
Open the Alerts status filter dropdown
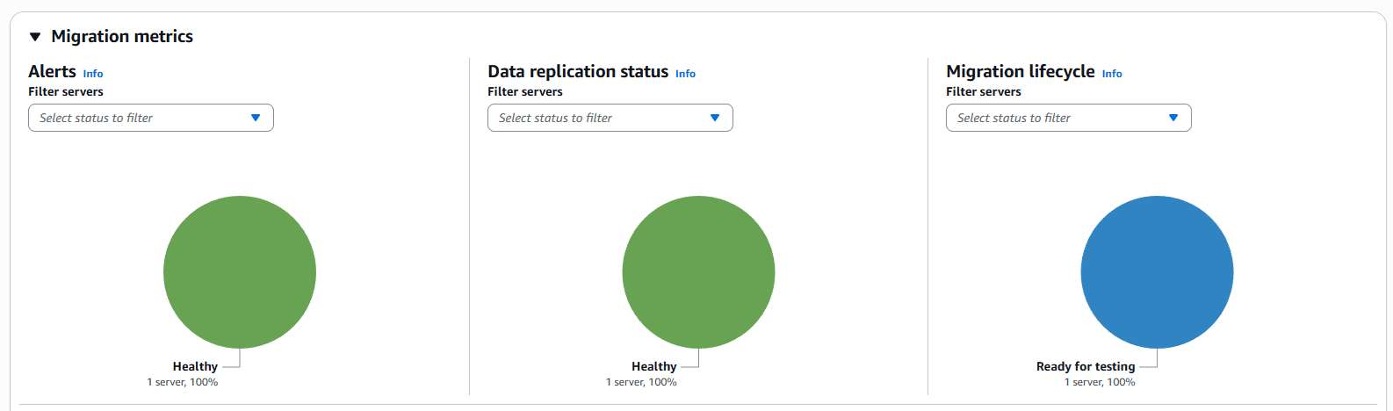click(x=151, y=118)
